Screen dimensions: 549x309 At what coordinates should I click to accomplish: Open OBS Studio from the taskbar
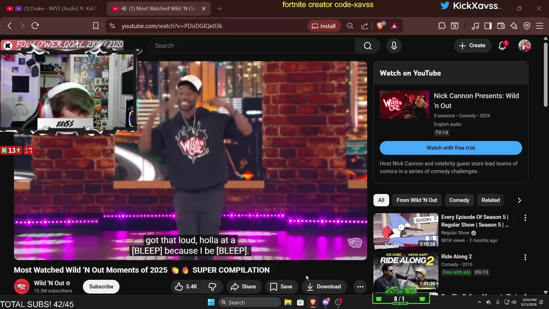pos(338,303)
